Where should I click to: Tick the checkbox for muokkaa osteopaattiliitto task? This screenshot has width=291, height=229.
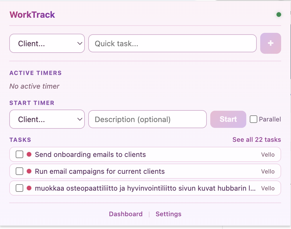click(x=19, y=188)
